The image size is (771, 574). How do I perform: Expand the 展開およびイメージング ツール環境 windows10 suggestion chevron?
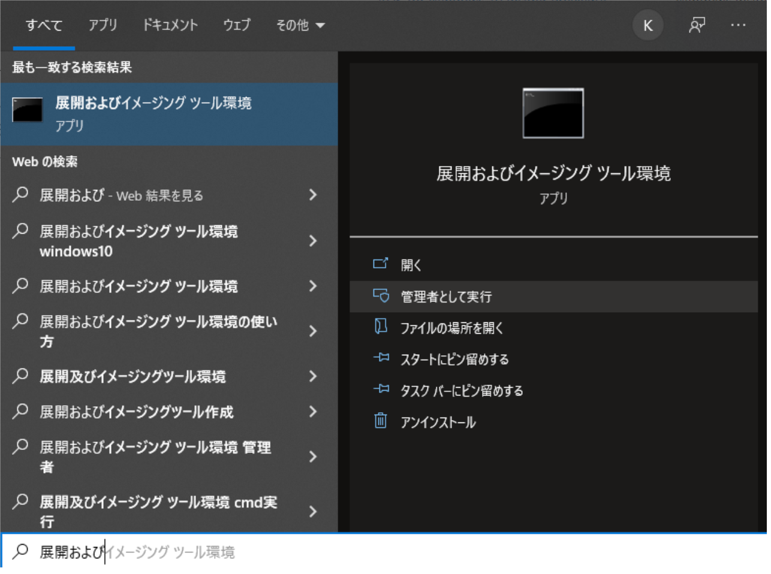314,241
